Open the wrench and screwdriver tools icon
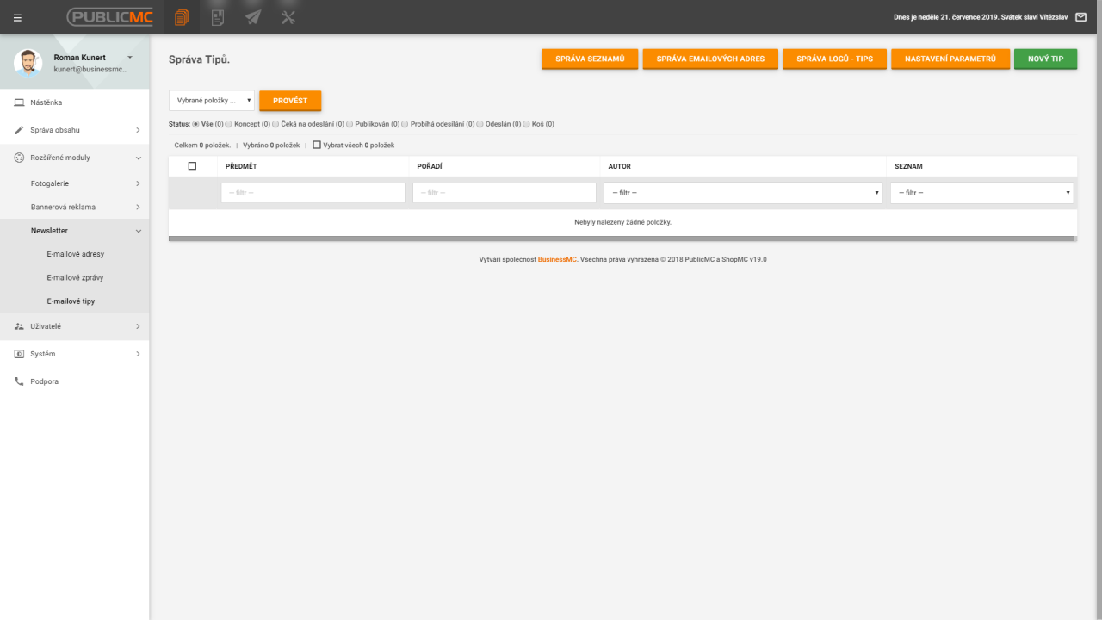Viewport: 1102px width, 620px height. click(x=288, y=17)
